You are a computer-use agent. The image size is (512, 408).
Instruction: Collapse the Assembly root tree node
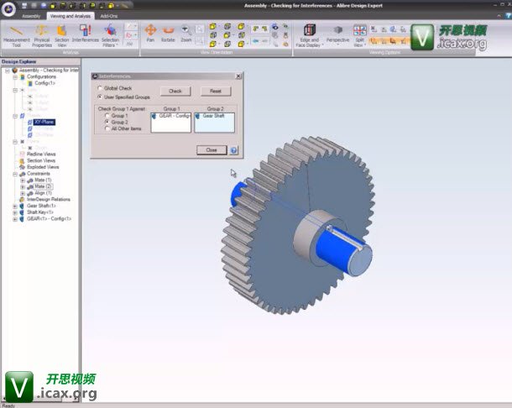[x=8, y=71]
